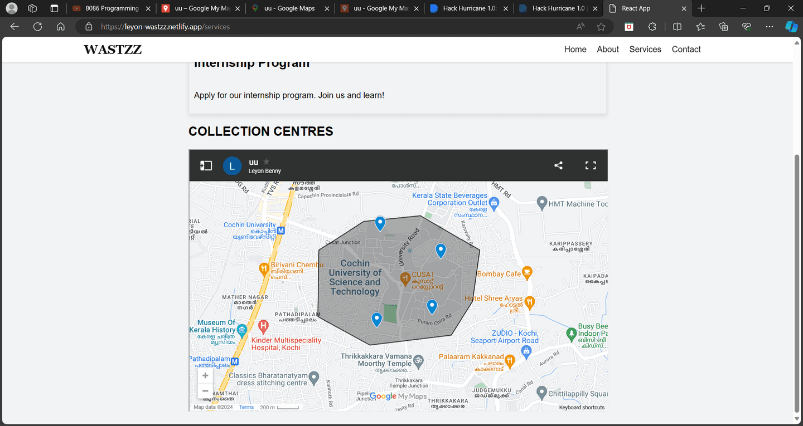803x426 pixels.
Task: Click the CUSAT restaurant marker icon
Action: (405, 278)
